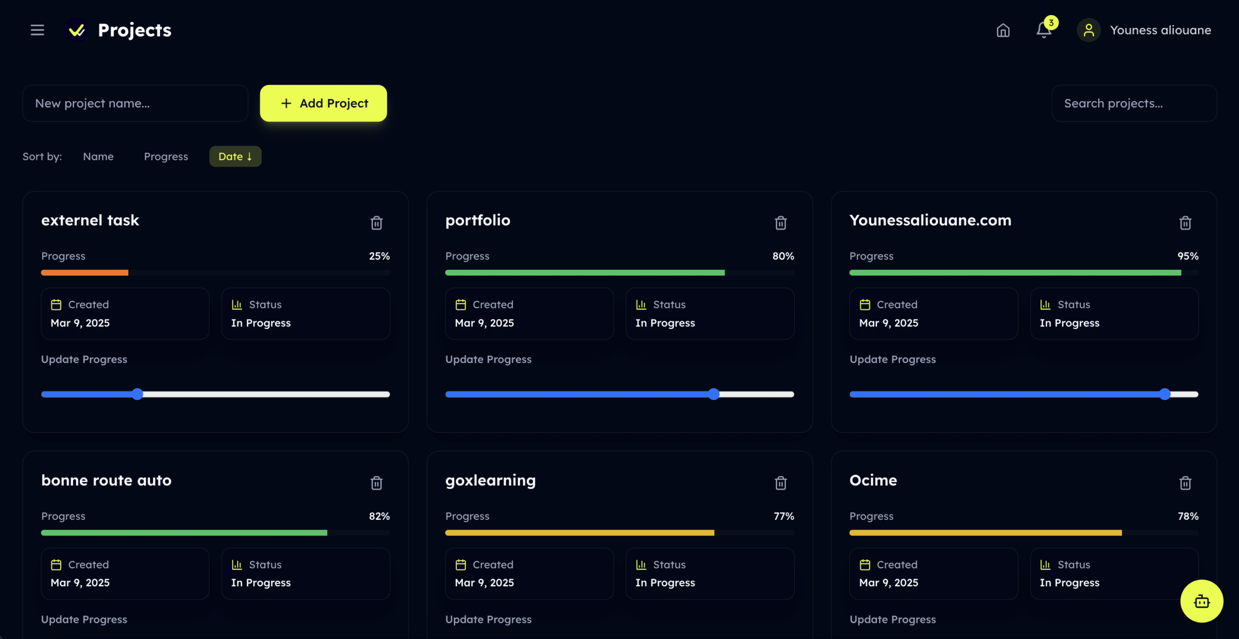
Task: Click the notification count badge 3
Action: tap(1051, 23)
